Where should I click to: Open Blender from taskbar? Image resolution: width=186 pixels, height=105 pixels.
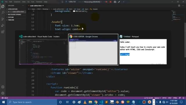(117, 102)
